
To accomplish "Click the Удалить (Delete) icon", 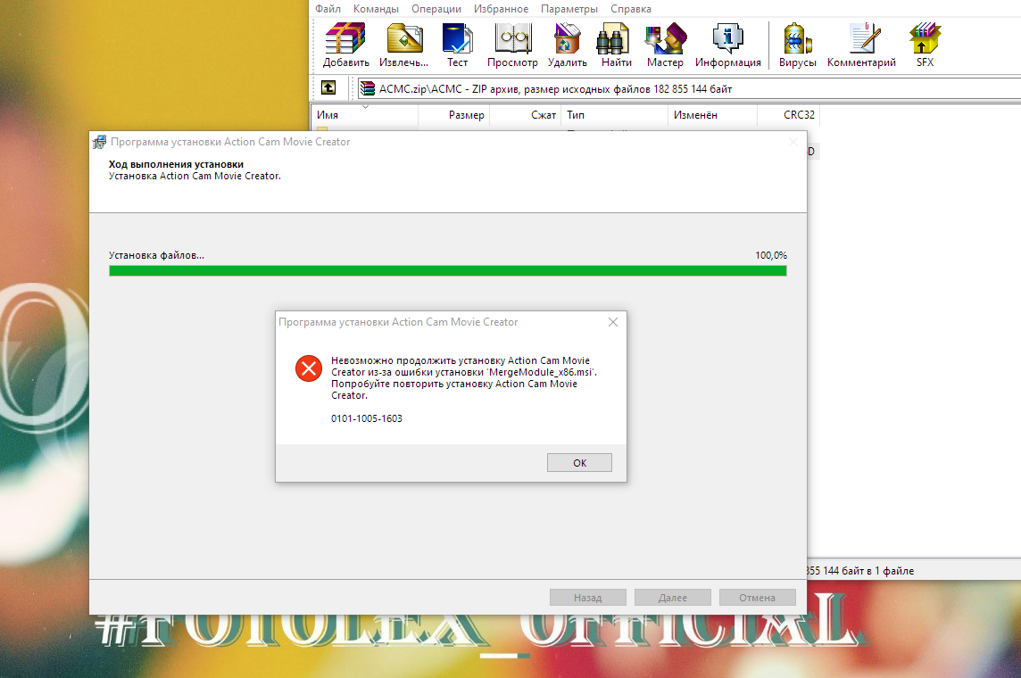I will [x=567, y=45].
